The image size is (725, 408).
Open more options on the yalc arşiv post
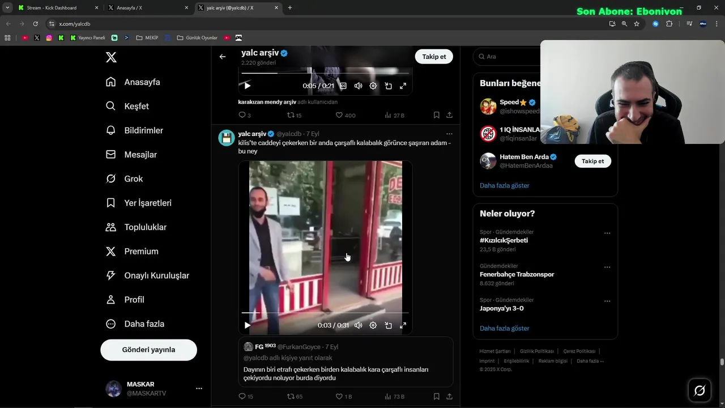coord(449,134)
